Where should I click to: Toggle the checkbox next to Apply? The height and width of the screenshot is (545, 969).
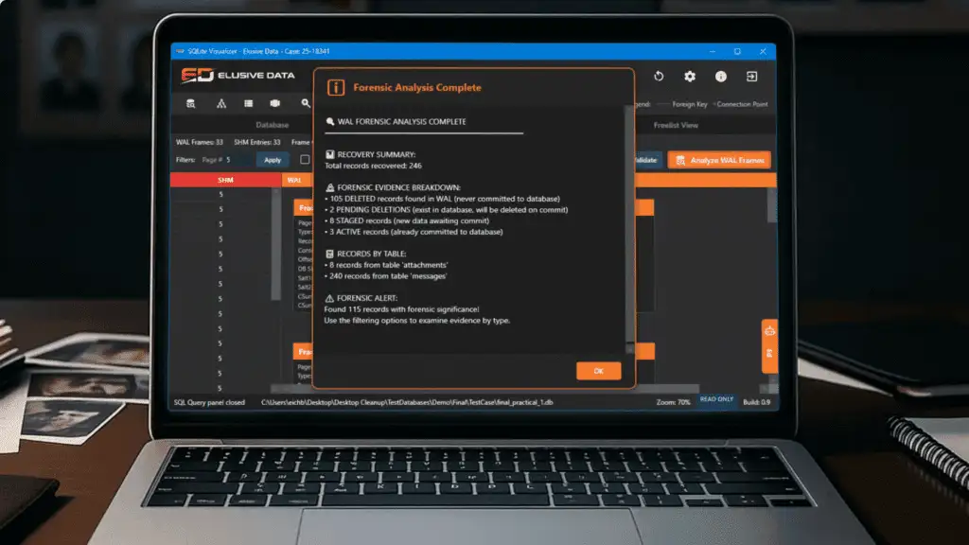(306, 159)
